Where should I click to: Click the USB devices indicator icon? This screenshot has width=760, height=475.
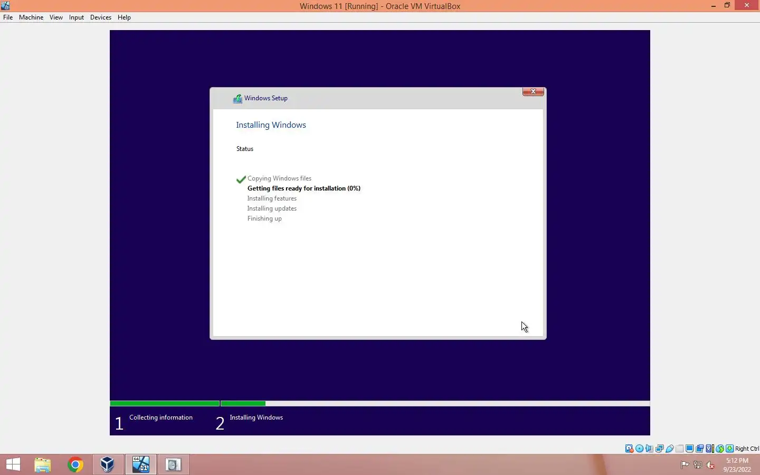[669, 449]
